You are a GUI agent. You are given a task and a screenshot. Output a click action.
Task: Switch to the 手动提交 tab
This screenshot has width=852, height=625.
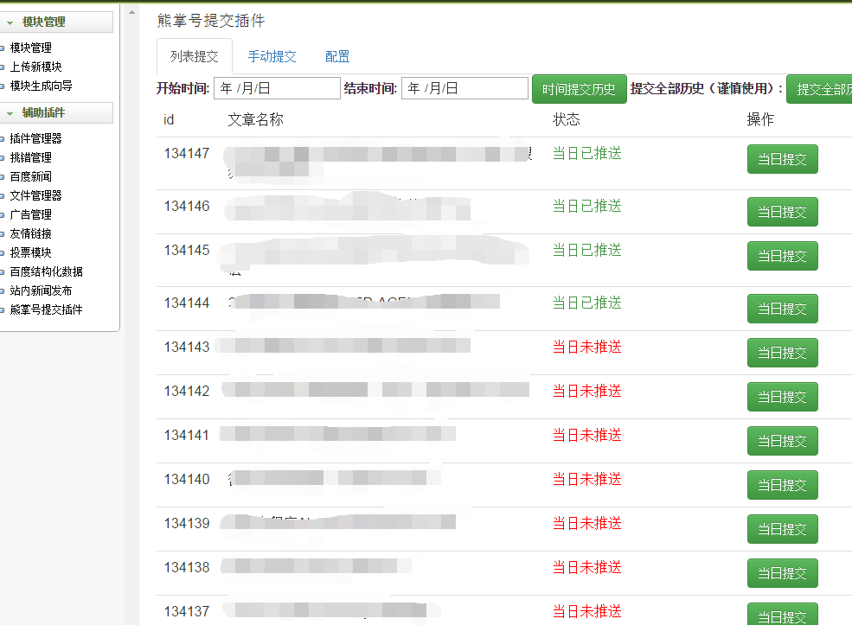click(272, 56)
